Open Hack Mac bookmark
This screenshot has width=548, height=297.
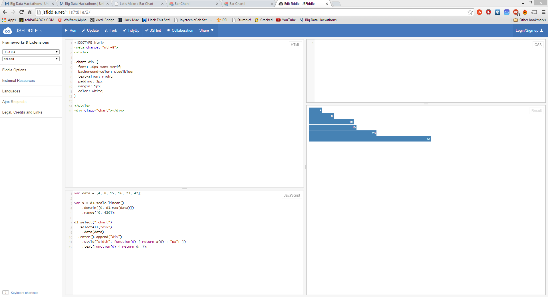[x=128, y=20]
